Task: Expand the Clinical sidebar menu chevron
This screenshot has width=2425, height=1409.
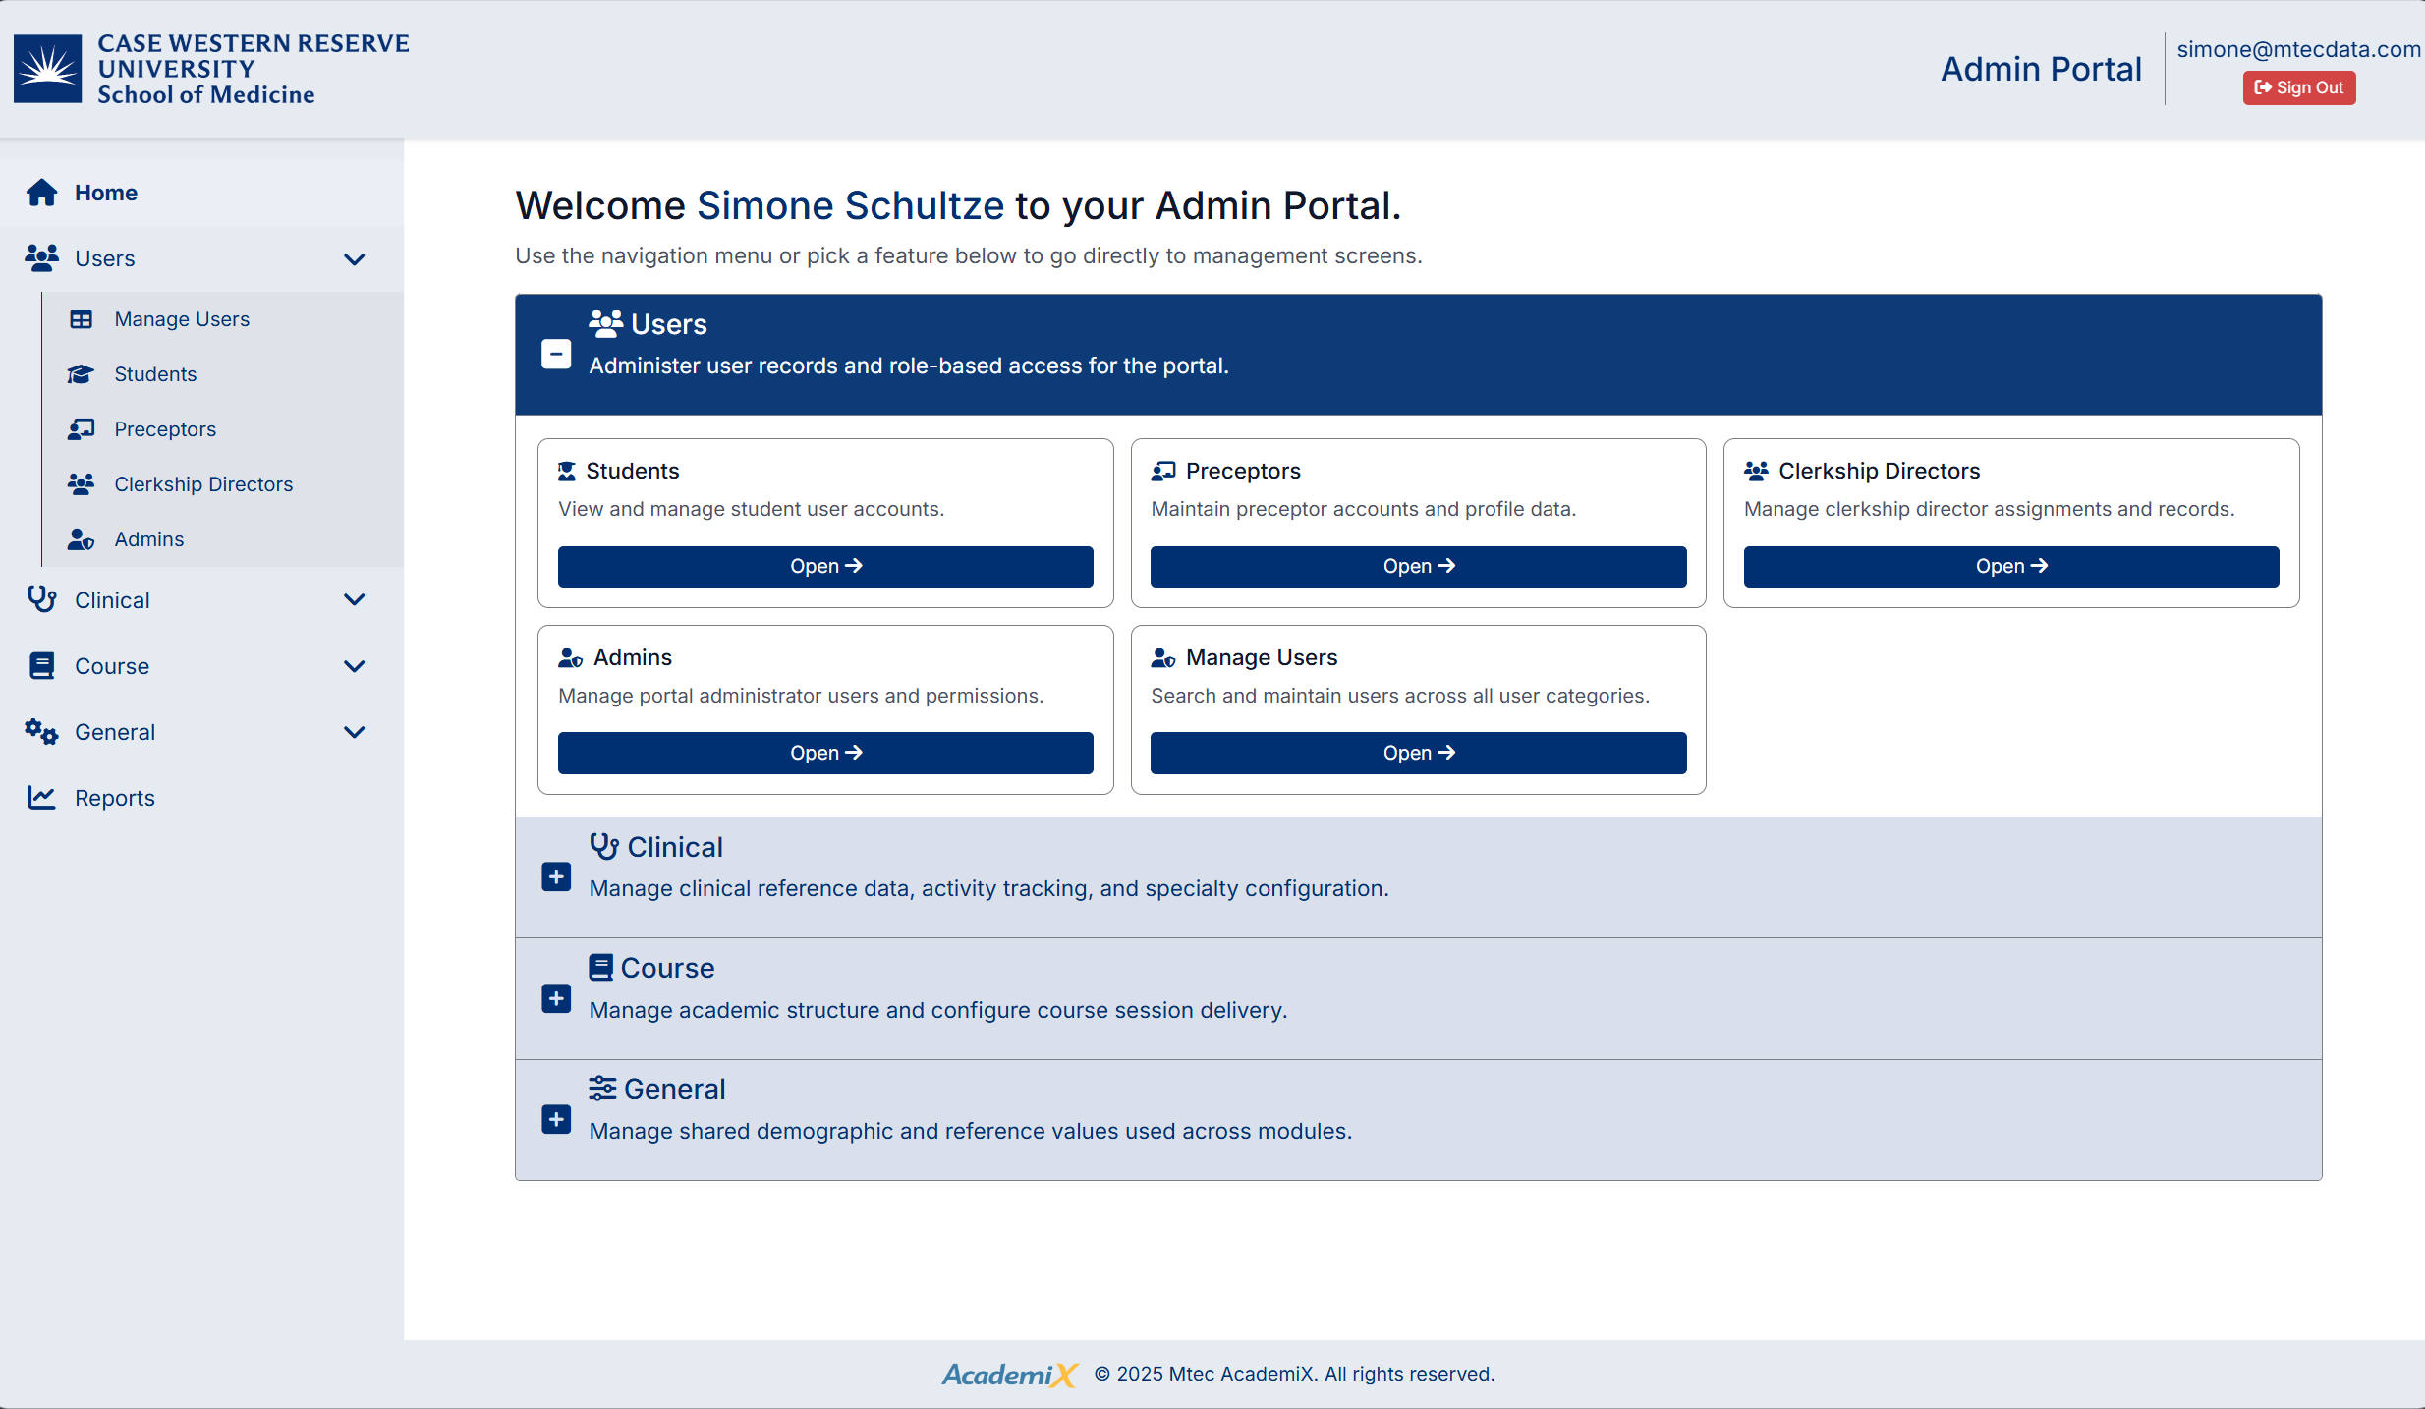Action: pyautogui.click(x=355, y=599)
